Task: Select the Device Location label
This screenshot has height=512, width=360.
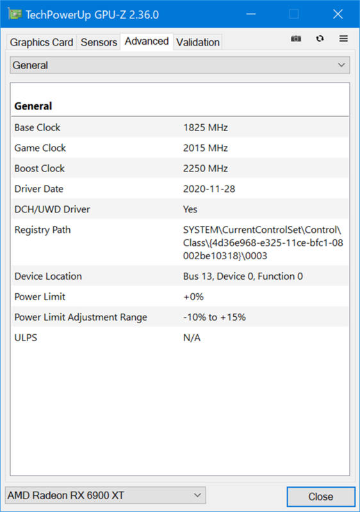Action: [48, 276]
